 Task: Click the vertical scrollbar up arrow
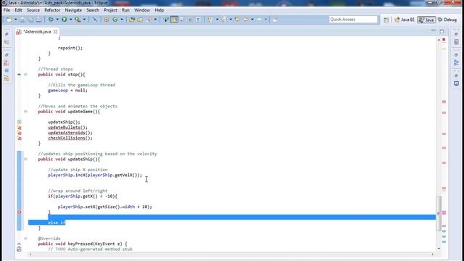pyautogui.click(x=439, y=40)
